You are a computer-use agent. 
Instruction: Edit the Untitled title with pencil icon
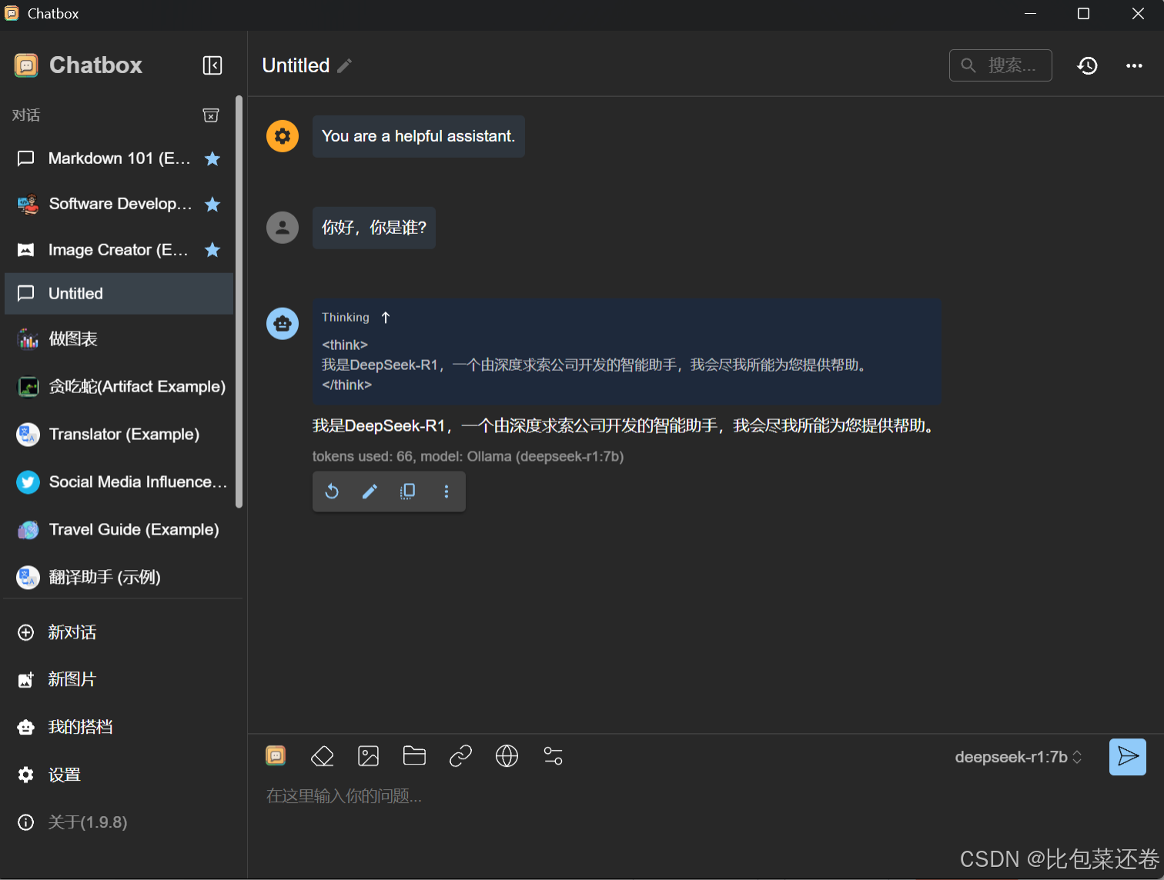click(345, 66)
